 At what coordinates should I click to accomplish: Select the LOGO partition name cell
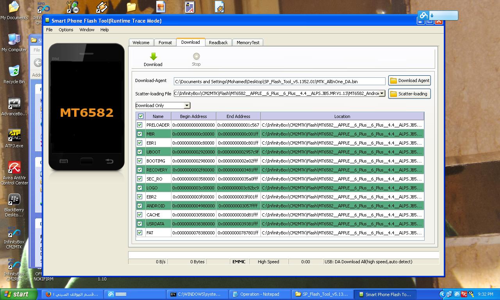pos(158,188)
